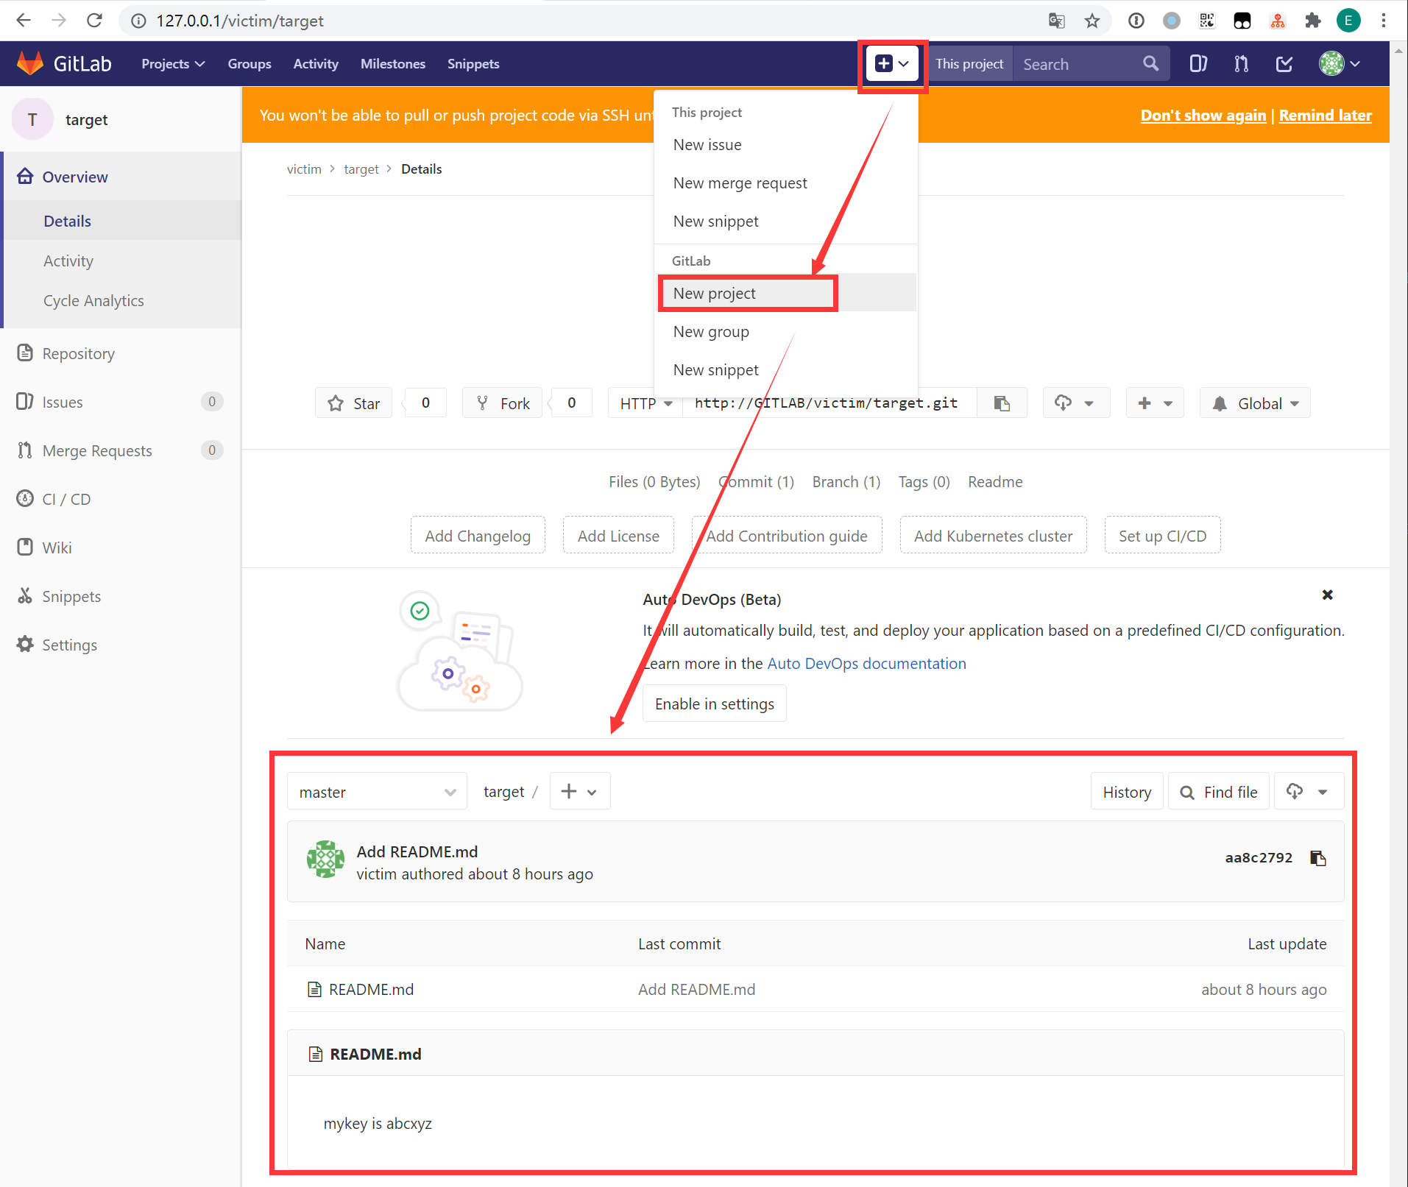Screen dimensions: 1408x1187
Task: Open commit History
Action: tap(1127, 792)
